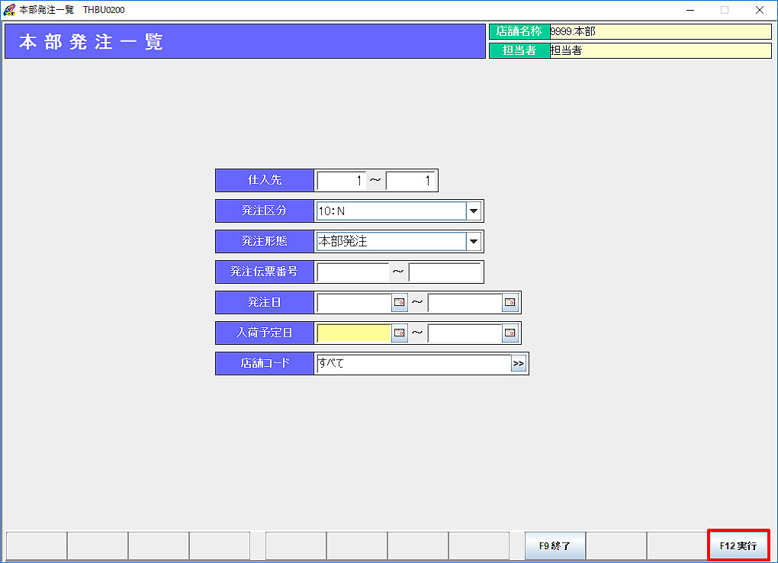778x563 pixels.
Task: Open calendar for 入荷予定日 start date
Action: coord(400,333)
